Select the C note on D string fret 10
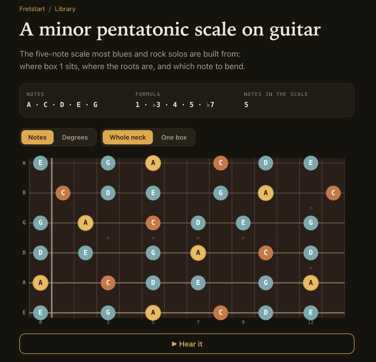Image resolution: width=376 pixels, height=362 pixels. coord(266,253)
